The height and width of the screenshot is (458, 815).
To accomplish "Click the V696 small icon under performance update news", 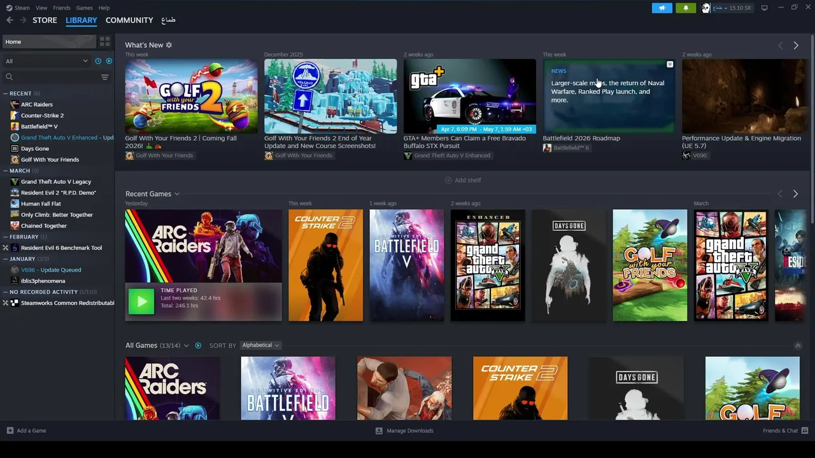I will tap(686, 155).
